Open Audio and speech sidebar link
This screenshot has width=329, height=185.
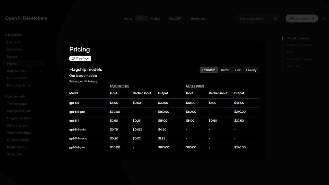click(x=19, y=125)
